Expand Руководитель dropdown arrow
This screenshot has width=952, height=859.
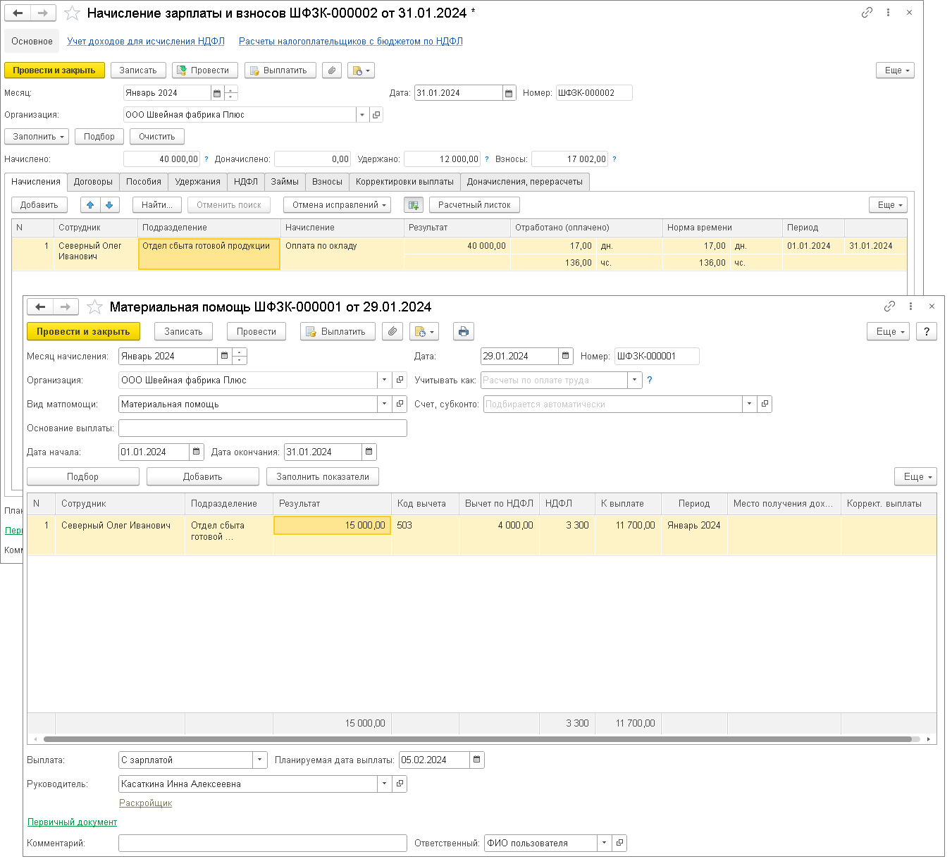385,784
